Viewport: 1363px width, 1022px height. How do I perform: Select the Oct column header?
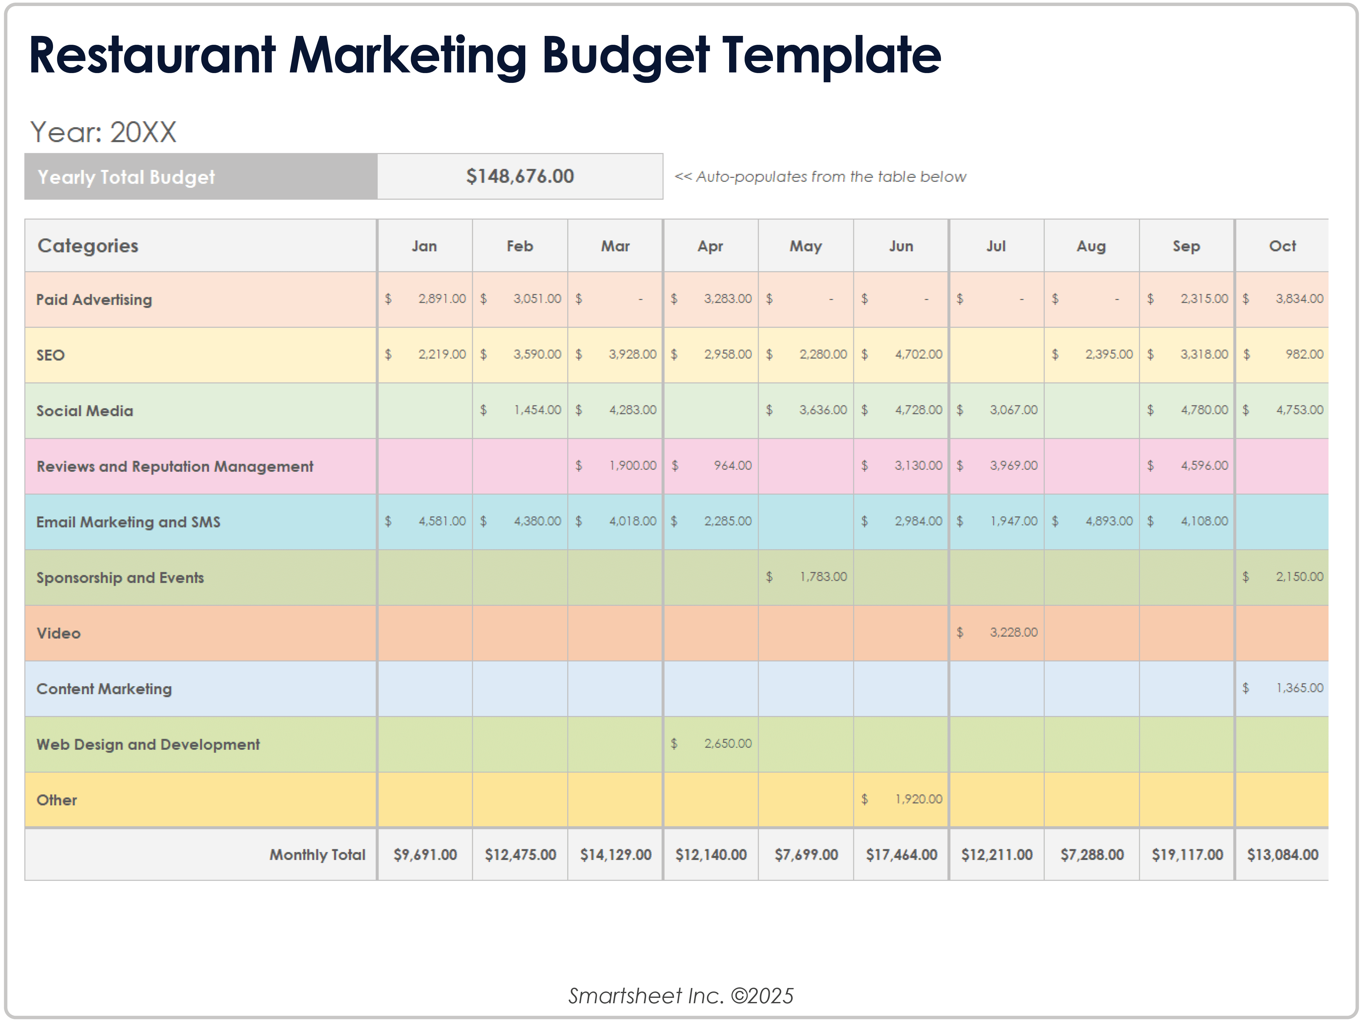point(1282,246)
